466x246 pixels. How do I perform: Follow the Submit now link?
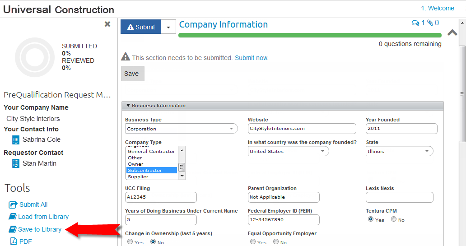point(252,58)
